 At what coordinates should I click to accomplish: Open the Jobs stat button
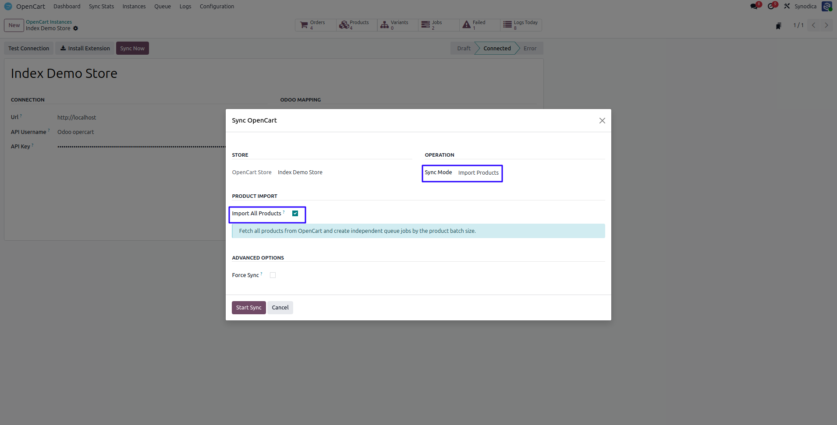click(439, 25)
